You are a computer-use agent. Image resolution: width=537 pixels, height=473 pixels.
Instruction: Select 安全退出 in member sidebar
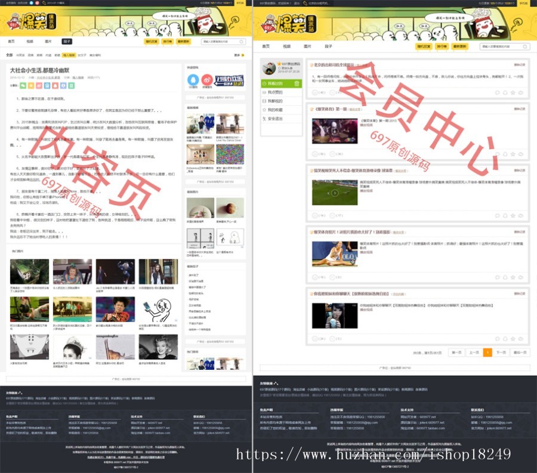point(276,119)
